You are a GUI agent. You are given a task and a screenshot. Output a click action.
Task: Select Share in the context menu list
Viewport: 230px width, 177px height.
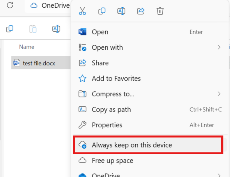[150, 63]
